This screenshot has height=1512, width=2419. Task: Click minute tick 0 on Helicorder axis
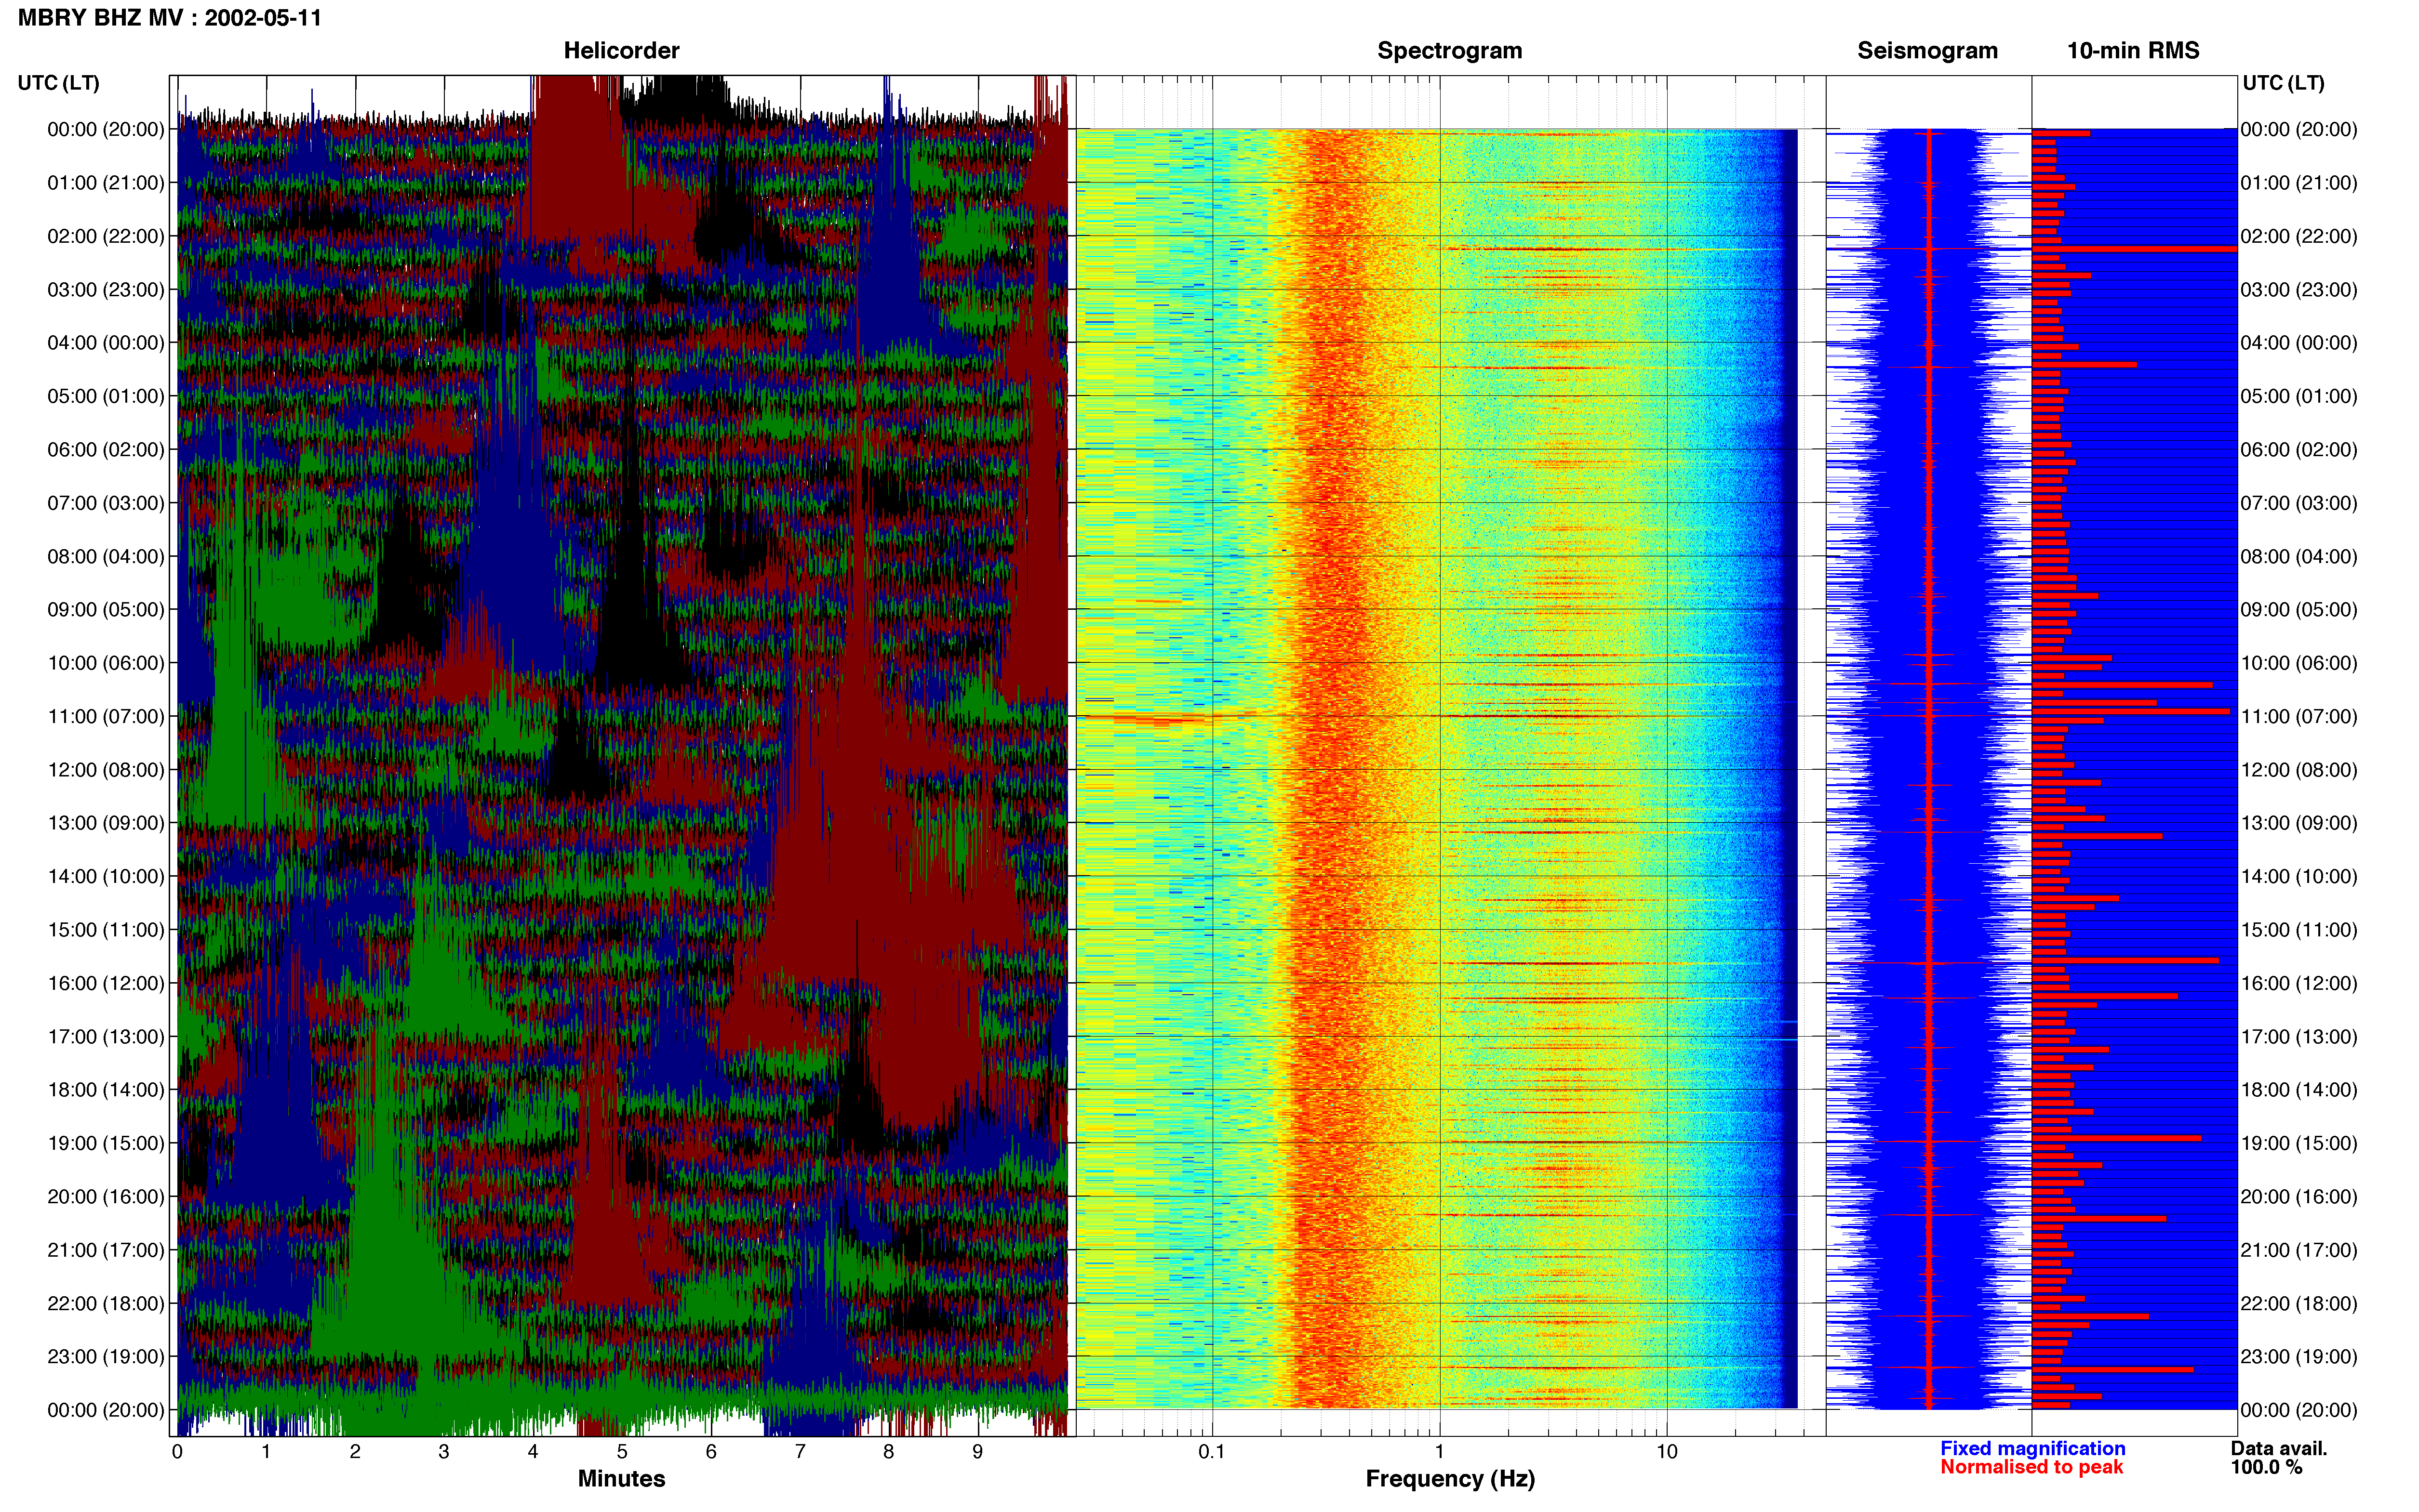point(177,1452)
